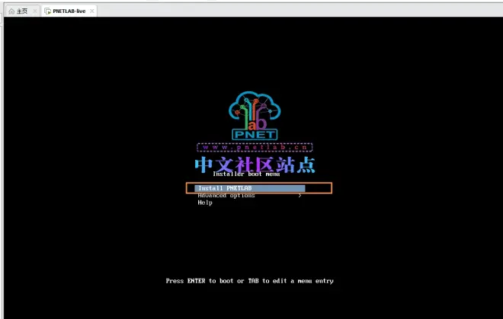
Task: Click the VM icon on PNETLAB-live tab
Action: 47,11
